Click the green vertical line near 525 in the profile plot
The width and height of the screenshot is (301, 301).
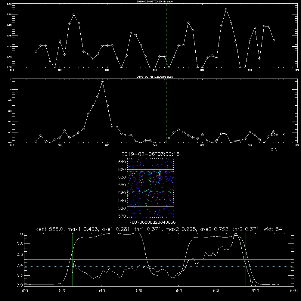tap(73, 259)
